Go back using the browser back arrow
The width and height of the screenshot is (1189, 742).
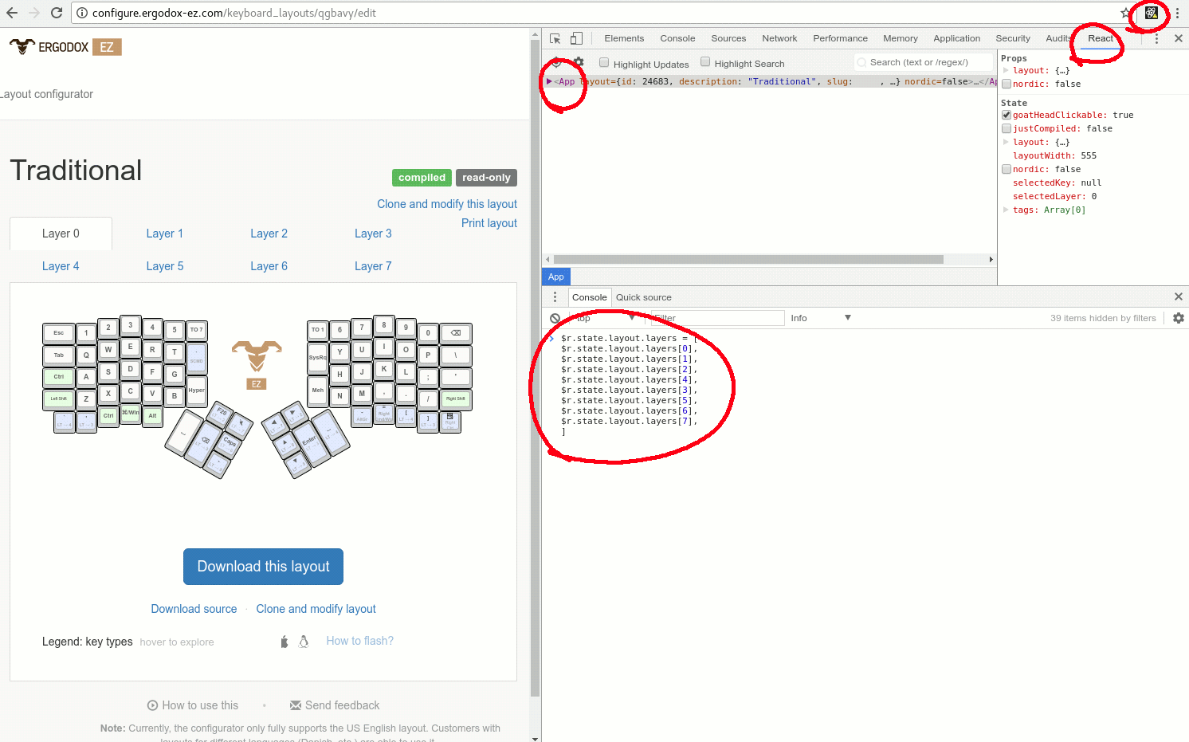point(12,13)
